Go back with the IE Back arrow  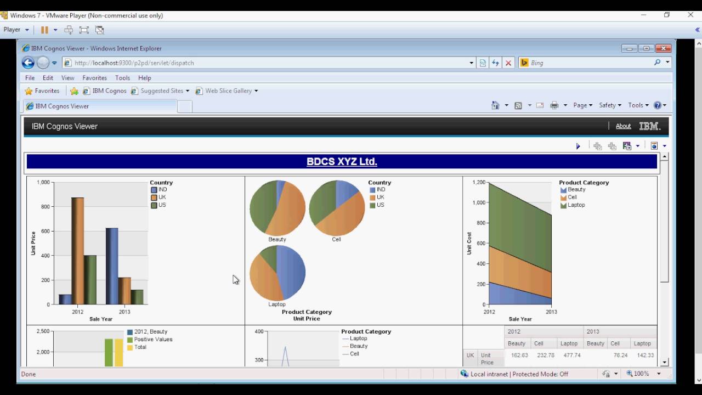point(28,63)
